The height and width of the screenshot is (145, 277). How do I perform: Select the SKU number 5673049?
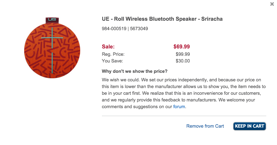click(139, 28)
